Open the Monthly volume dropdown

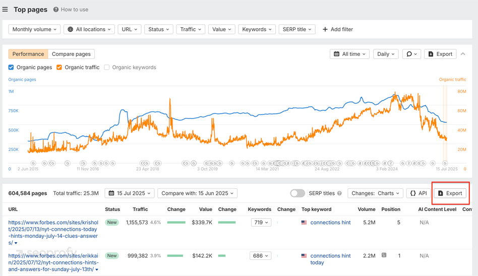[34, 29]
